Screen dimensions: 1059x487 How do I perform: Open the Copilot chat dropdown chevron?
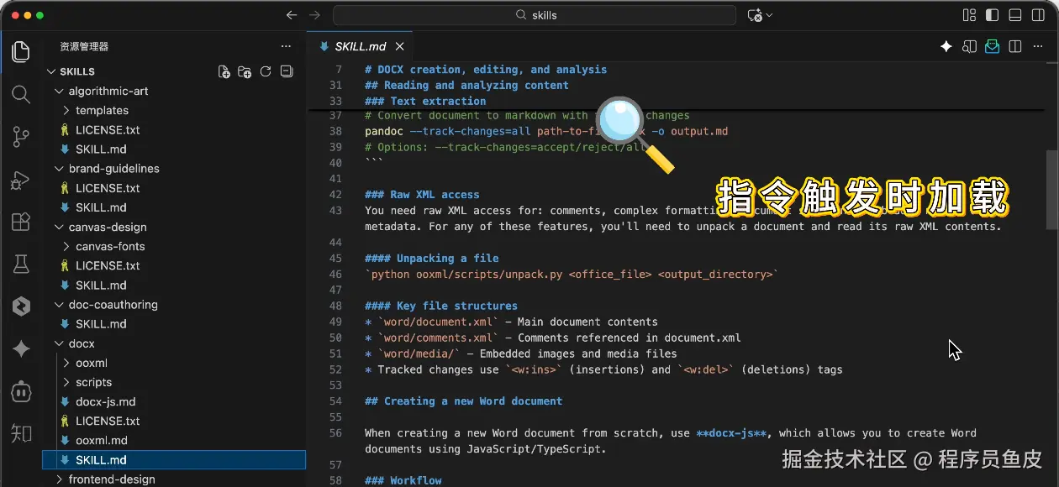(769, 15)
